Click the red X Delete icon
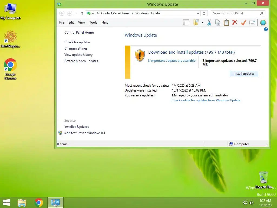This screenshot has height=208, width=277. [x=235, y=22]
